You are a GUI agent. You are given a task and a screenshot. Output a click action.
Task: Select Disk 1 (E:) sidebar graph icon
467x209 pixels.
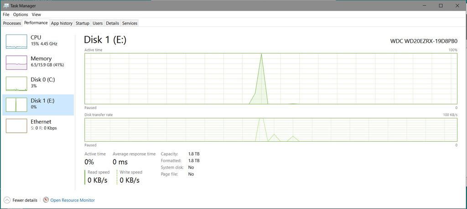point(16,104)
